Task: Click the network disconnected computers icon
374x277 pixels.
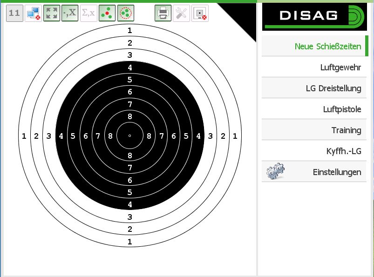Action: (x=33, y=13)
